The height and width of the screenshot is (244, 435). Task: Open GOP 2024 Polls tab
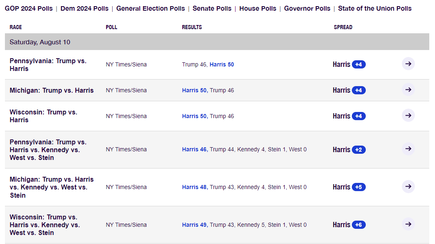pyautogui.click(x=29, y=8)
